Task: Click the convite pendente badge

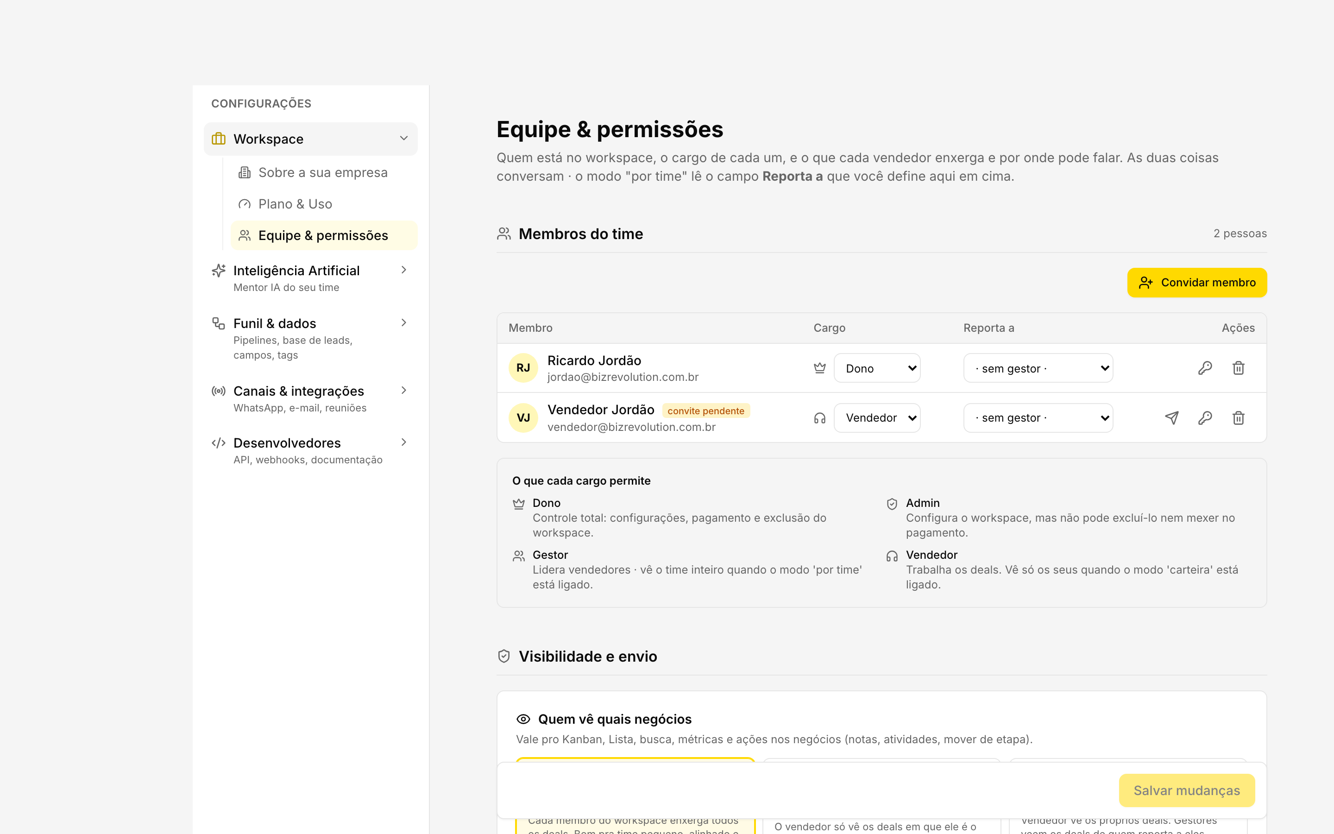Action: point(705,411)
